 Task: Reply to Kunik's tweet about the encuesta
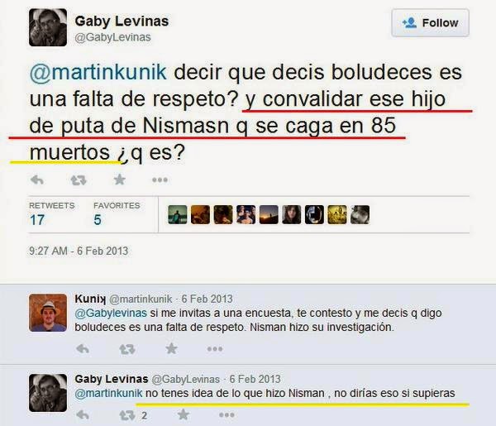[83, 349]
